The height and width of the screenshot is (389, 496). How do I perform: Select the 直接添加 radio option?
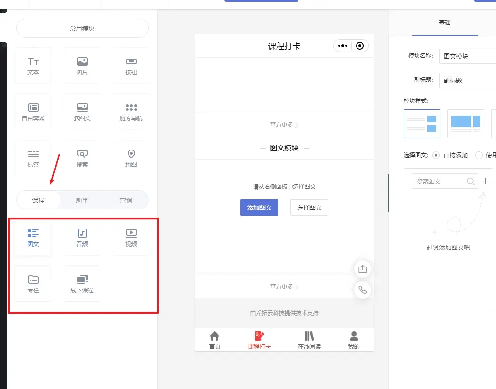tap(436, 155)
